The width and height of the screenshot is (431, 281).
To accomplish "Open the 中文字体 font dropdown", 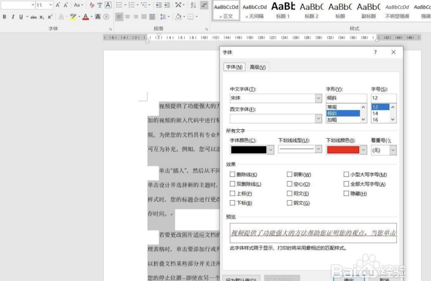I will (318, 98).
